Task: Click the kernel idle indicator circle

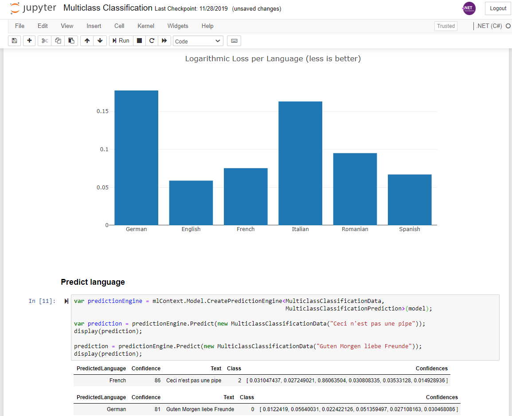Action: pyautogui.click(x=508, y=26)
